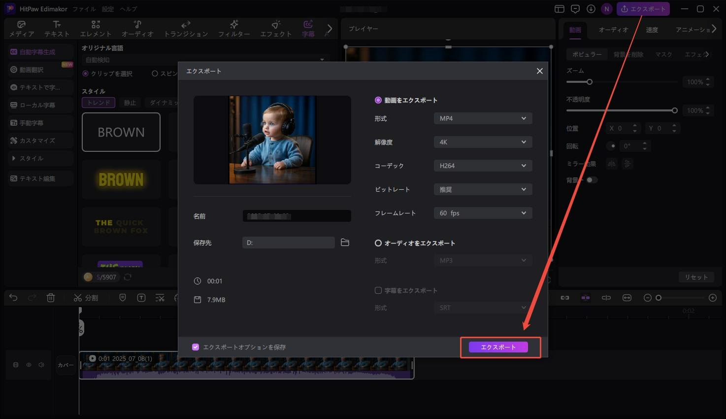
Task: Expand the スタイル item in left sidebar
Action: pos(40,158)
